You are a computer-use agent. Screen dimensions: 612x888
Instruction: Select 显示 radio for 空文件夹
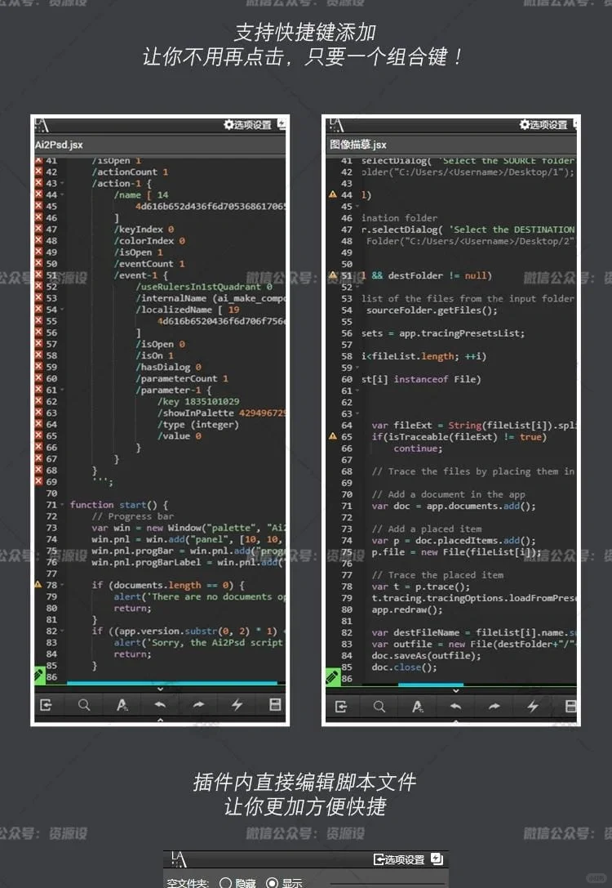(x=272, y=883)
